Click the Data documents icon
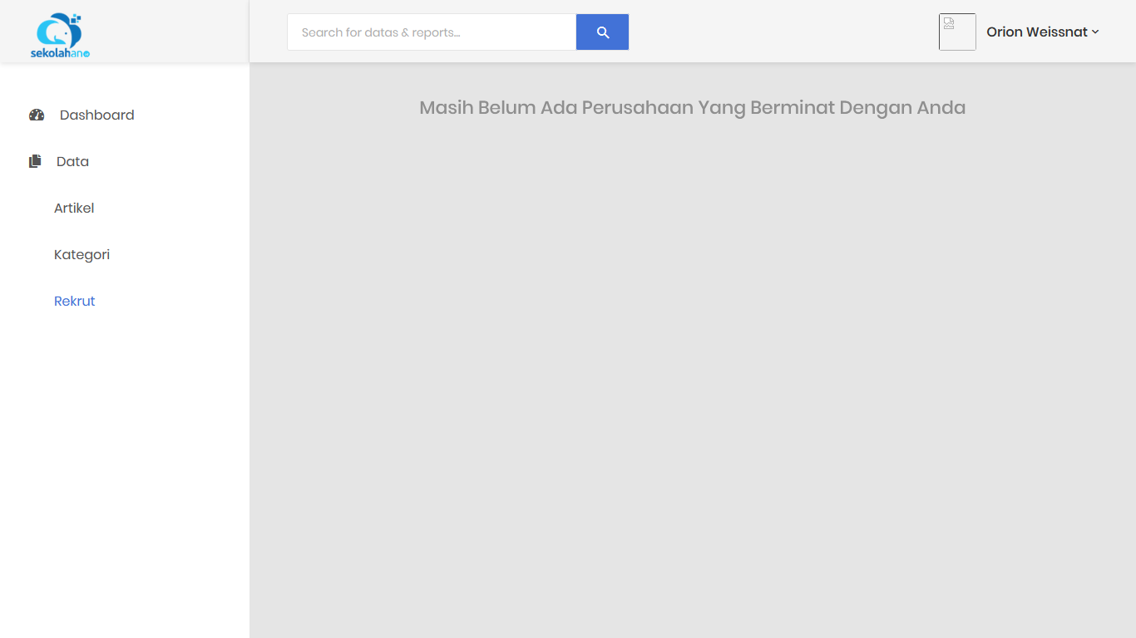The width and height of the screenshot is (1136, 638). click(x=35, y=162)
